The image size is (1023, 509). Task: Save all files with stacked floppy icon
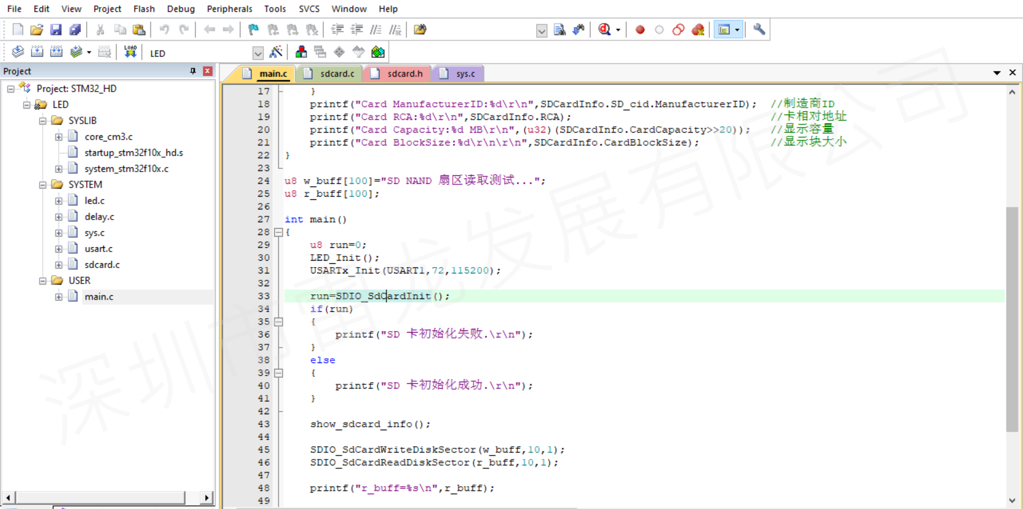tap(75, 30)
